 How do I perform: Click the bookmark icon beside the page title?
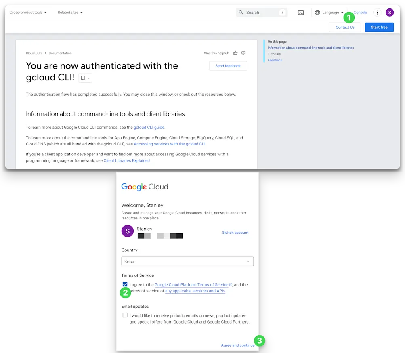click(82, 78)
